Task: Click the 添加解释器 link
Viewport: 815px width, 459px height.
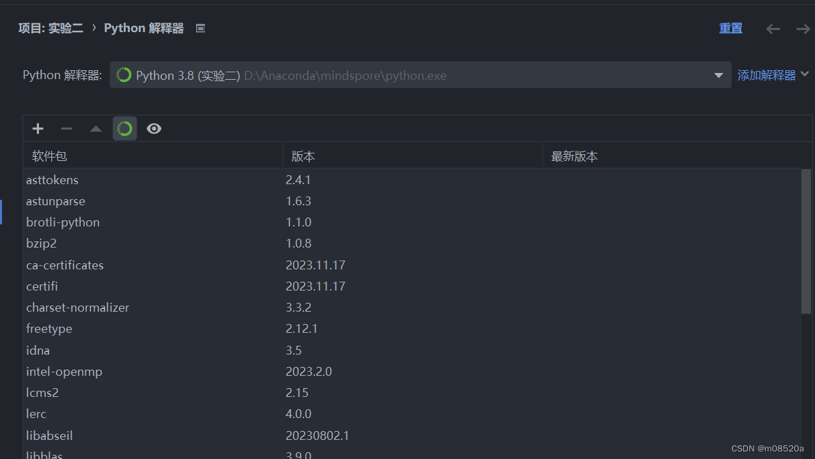Action: pyautogui.click(x=768, y=75)
